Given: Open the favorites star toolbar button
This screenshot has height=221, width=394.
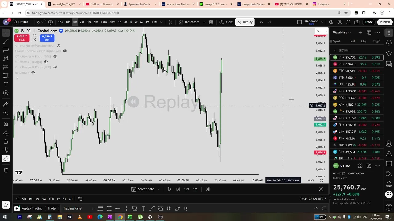Looking at the screenshot, I should click(x=6, y=204).
